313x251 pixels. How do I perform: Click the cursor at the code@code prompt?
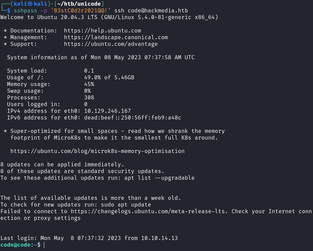click(44, 245)
